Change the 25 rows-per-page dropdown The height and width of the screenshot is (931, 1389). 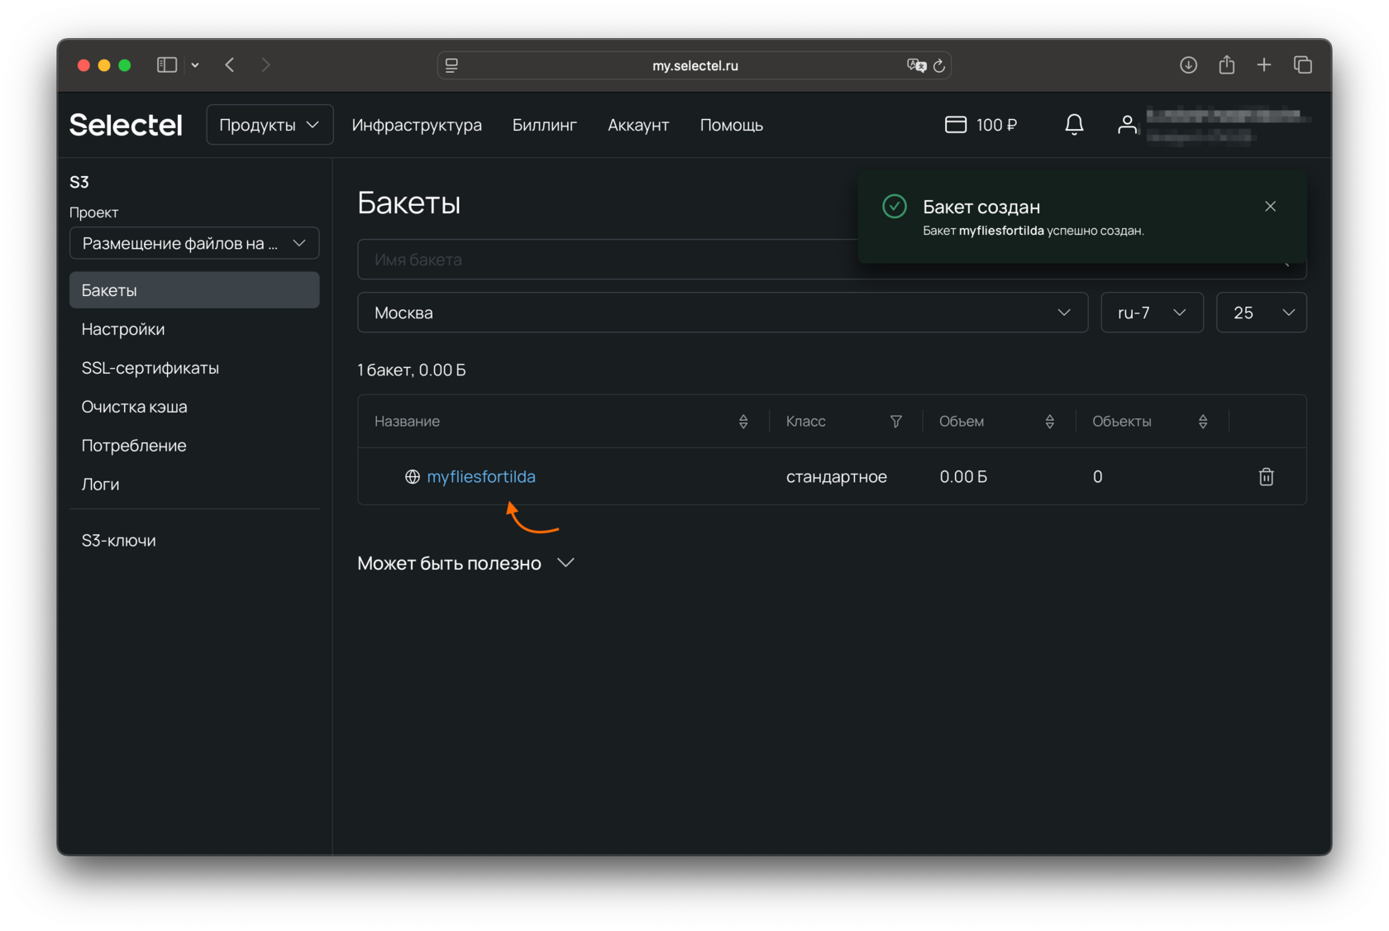click(x=1262, y=313)
